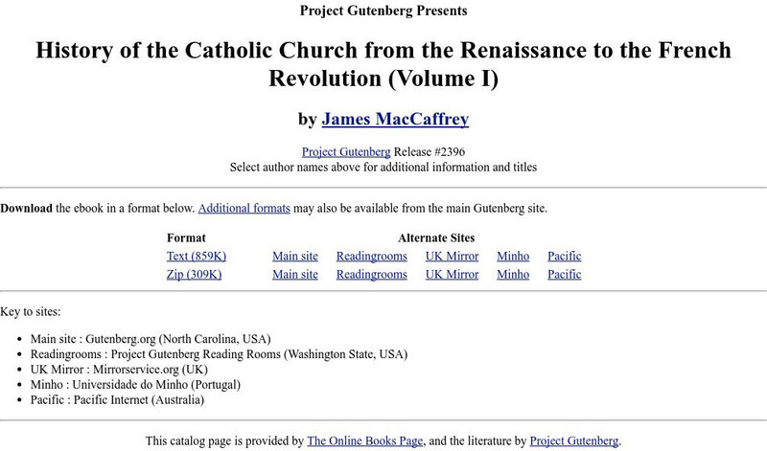
Task: Click the Project Gutenberg link beside Release #2396
Action: [346, 152]
